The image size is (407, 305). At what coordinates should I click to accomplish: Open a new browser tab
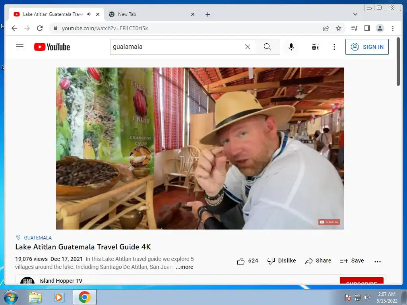[x=207, y=14]
